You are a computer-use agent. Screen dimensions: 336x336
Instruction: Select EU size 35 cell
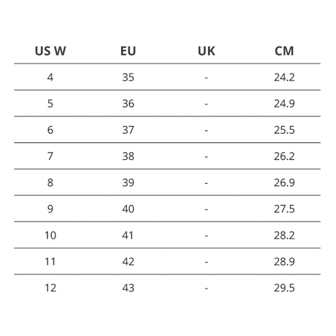coord(128,77)
